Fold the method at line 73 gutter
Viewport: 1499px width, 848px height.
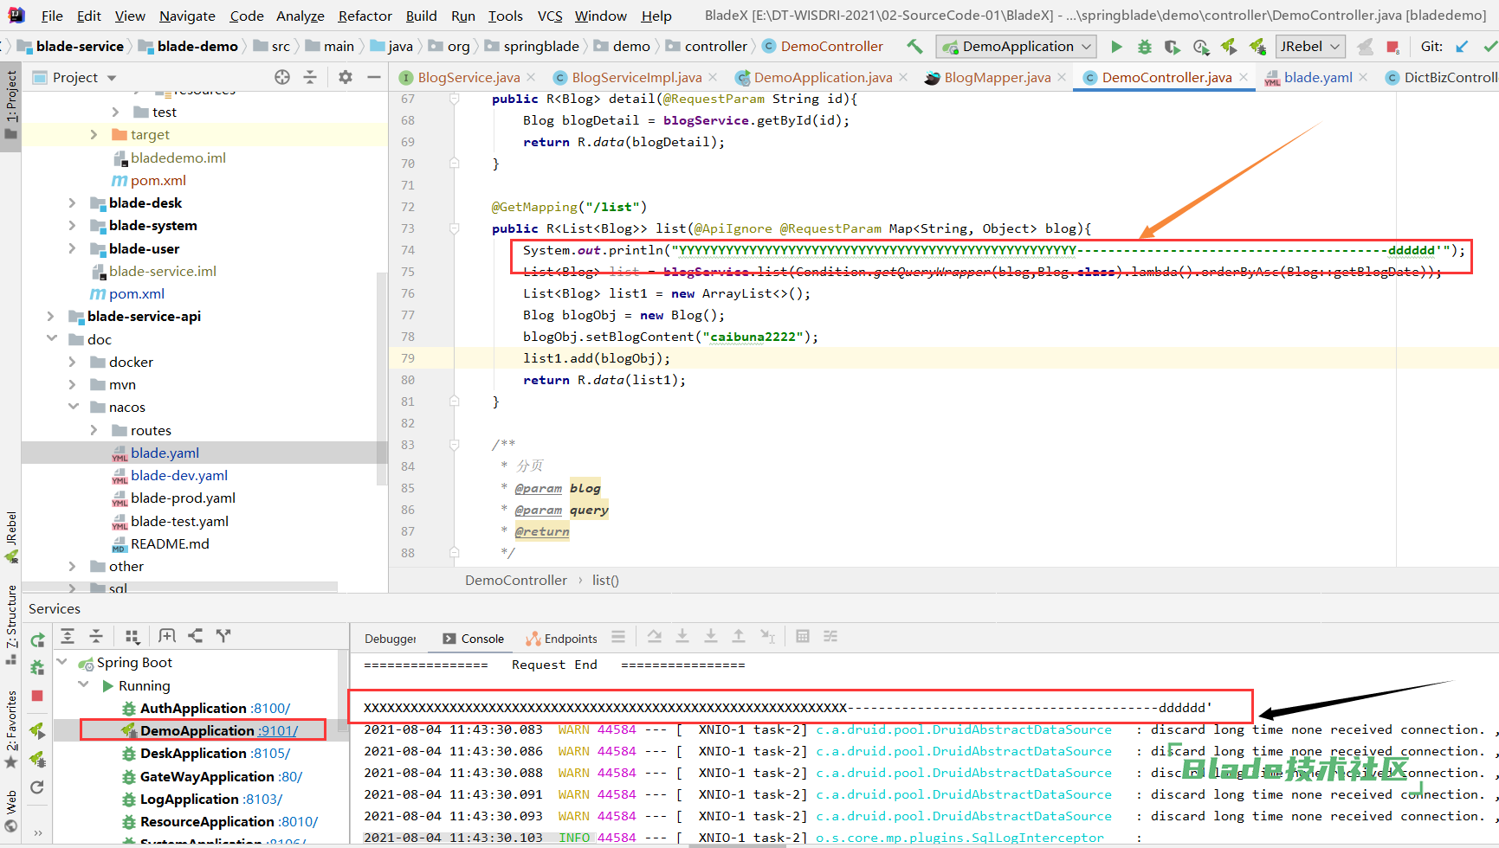pos(454,228)
